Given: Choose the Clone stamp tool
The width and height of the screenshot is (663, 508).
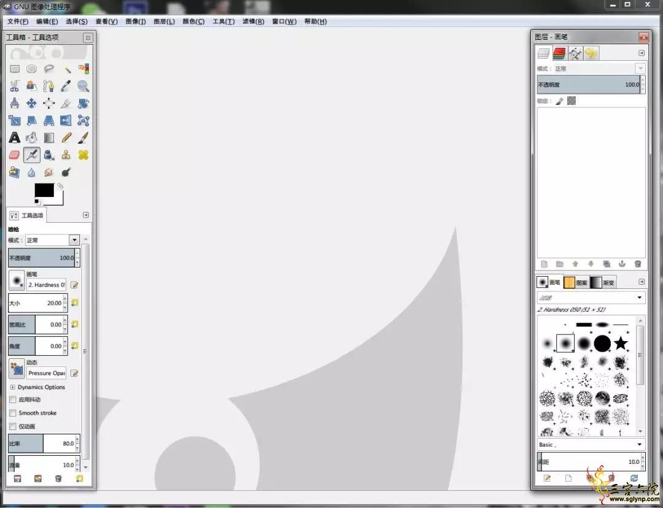Looking at the screenshot, I should coord(66,155).
